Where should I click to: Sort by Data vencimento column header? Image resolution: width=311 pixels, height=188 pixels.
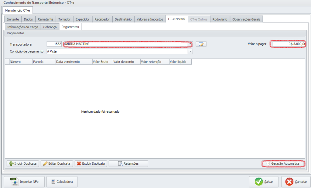pos(74,62)
